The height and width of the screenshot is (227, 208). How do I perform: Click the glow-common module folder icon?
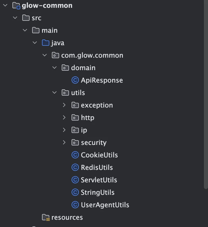pyautogui.click(x=16, y=5)
